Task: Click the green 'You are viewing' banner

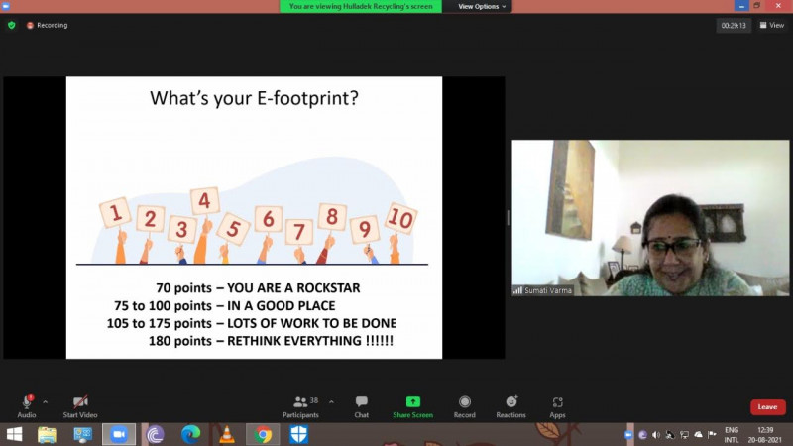Action: point(361,6)
